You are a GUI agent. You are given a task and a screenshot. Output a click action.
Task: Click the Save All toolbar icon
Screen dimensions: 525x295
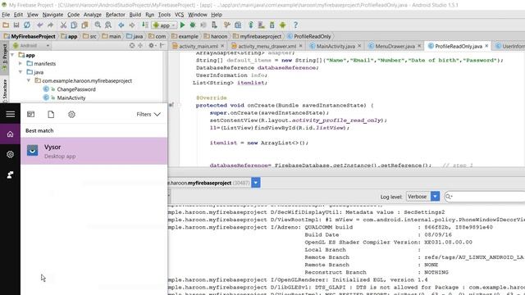coord(16,25)
